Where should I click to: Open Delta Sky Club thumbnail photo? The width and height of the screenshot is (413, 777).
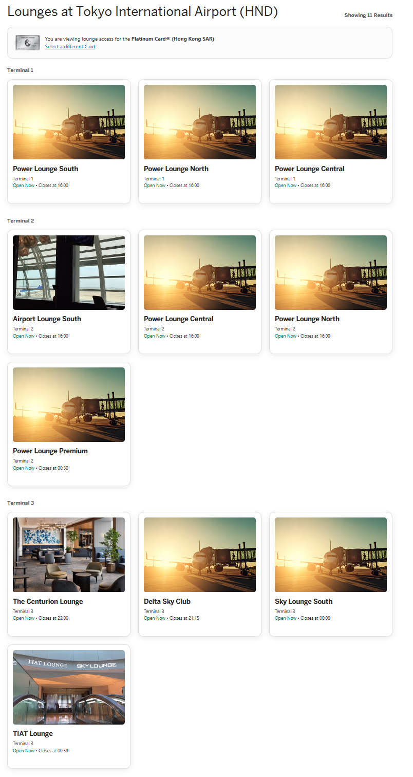point(200,554)
